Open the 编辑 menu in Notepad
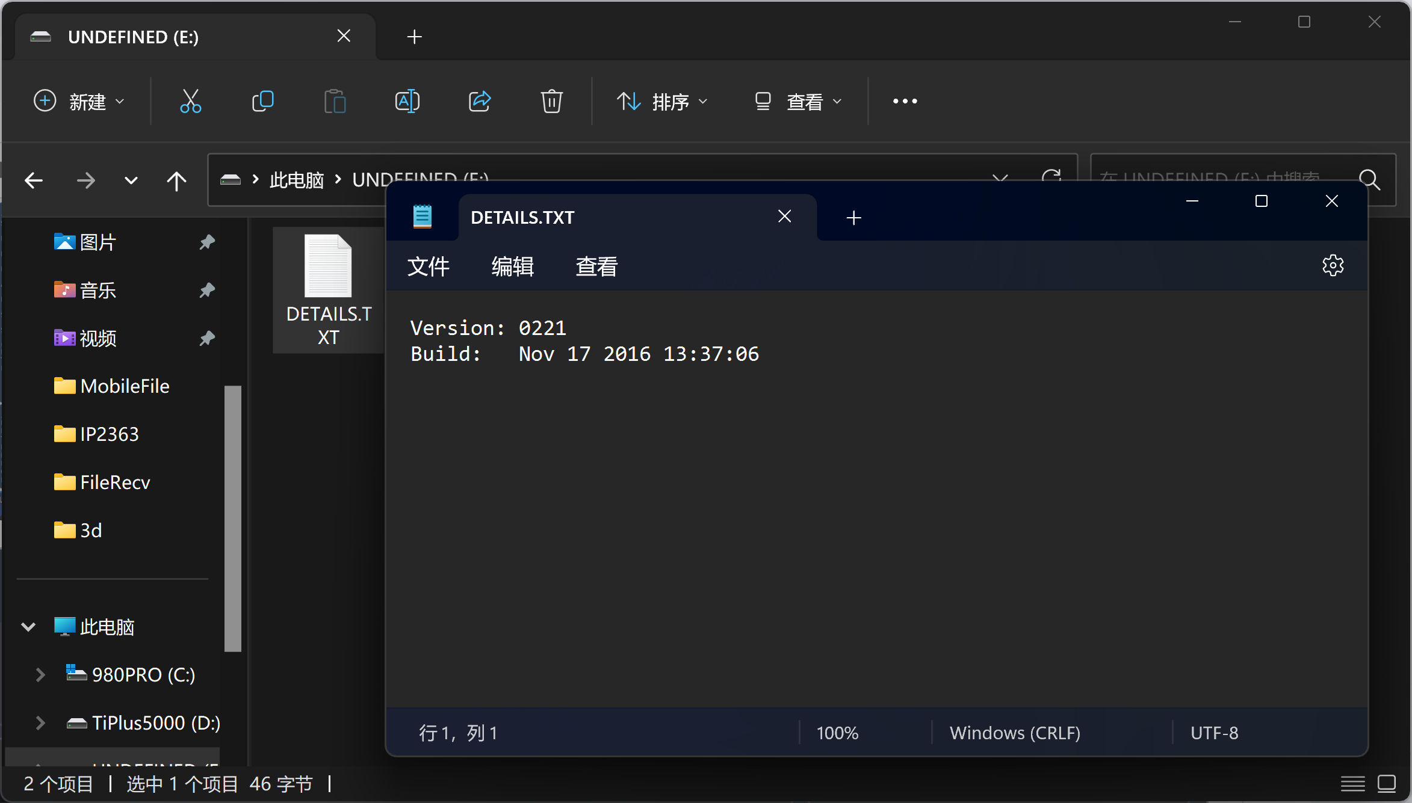 (512, 266)
